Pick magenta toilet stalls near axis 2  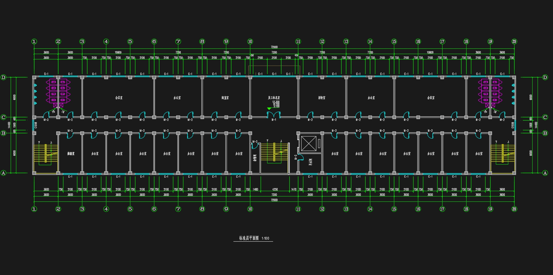coord(58,93)
